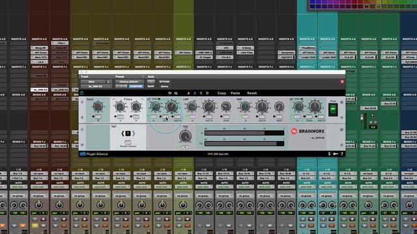
Task: Toggle the phase button under Input knob
Action: click(x=98, y=117)
